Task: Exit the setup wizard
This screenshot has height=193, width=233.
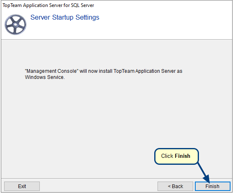Action: [x=22, y=186]
